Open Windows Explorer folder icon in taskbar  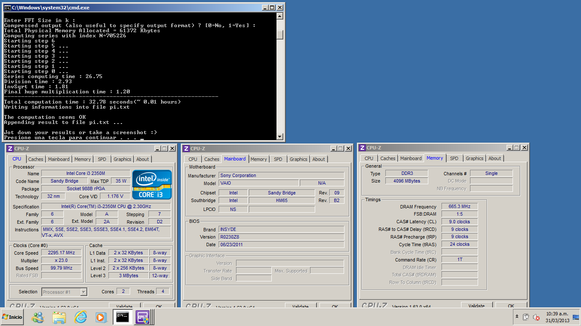pos(59,317)
